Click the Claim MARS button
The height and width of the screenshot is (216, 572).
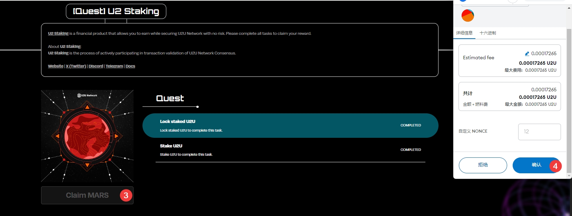[x=87, y=195]
